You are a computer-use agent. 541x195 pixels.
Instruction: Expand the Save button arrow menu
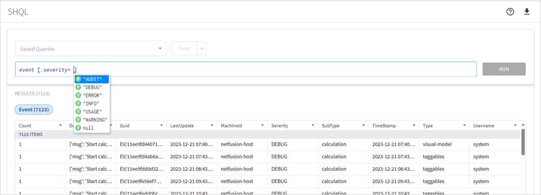tap(202, 48)
